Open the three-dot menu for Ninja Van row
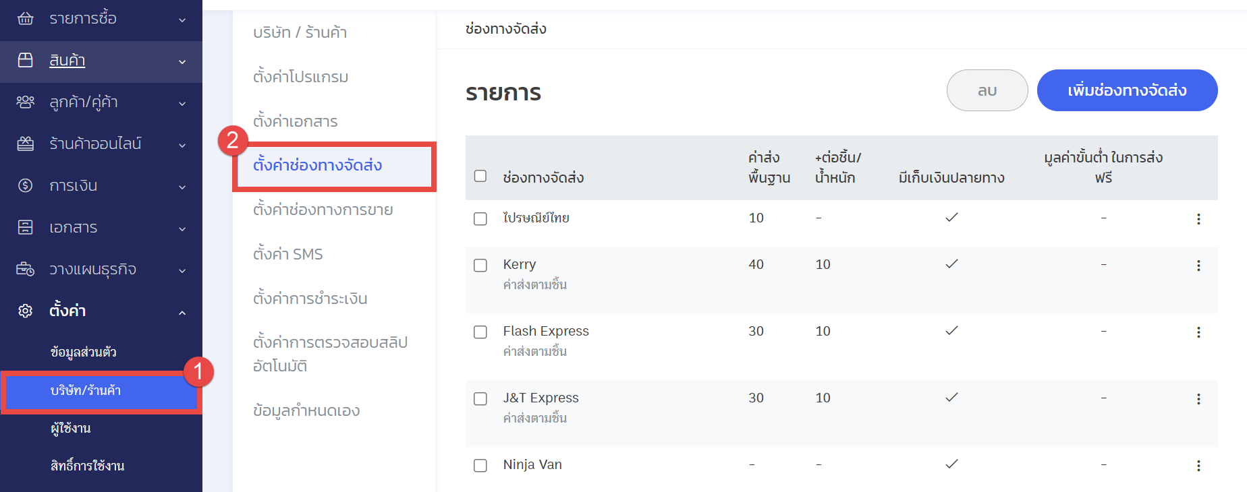Viewport: 1247px width, 492px height. point(1198,466)
